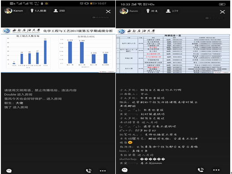Click the 10:07 clock in status bar

(102, 4)
